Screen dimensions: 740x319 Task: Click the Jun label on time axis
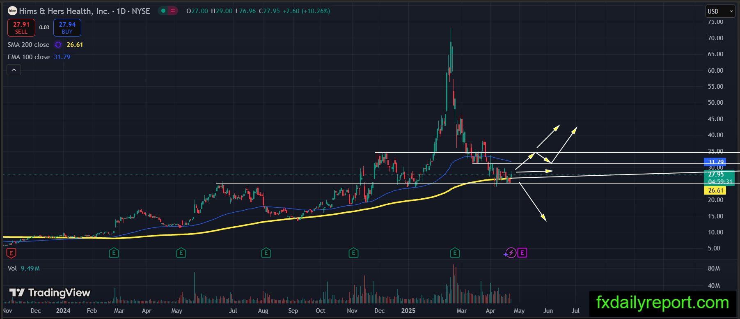(548, 311)
